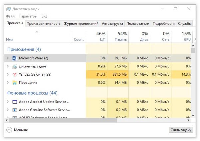Sort by the ЦП 46% column header

[x=97, y=37]
